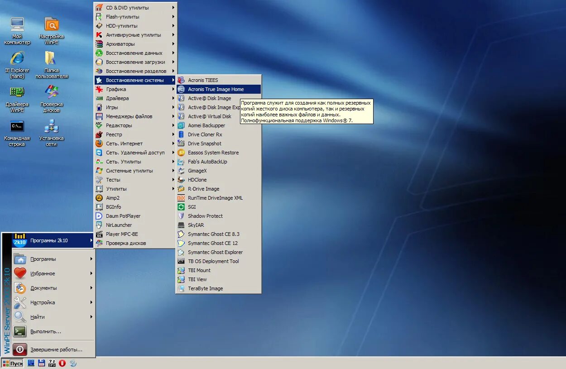The height and width of the screenshot is (369, 566).
Task: Open the Менеджеры файлов submenu
Action: [x=135, y=116]
